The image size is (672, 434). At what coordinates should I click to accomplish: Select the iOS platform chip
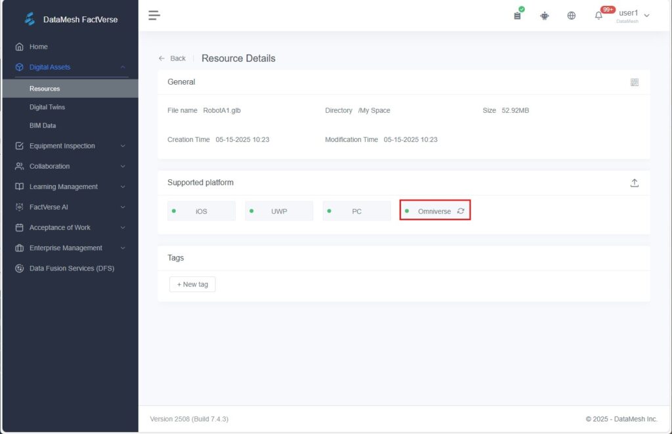point(201,211)
